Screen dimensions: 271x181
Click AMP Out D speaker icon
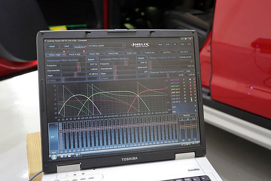click(x=184, y=89)
